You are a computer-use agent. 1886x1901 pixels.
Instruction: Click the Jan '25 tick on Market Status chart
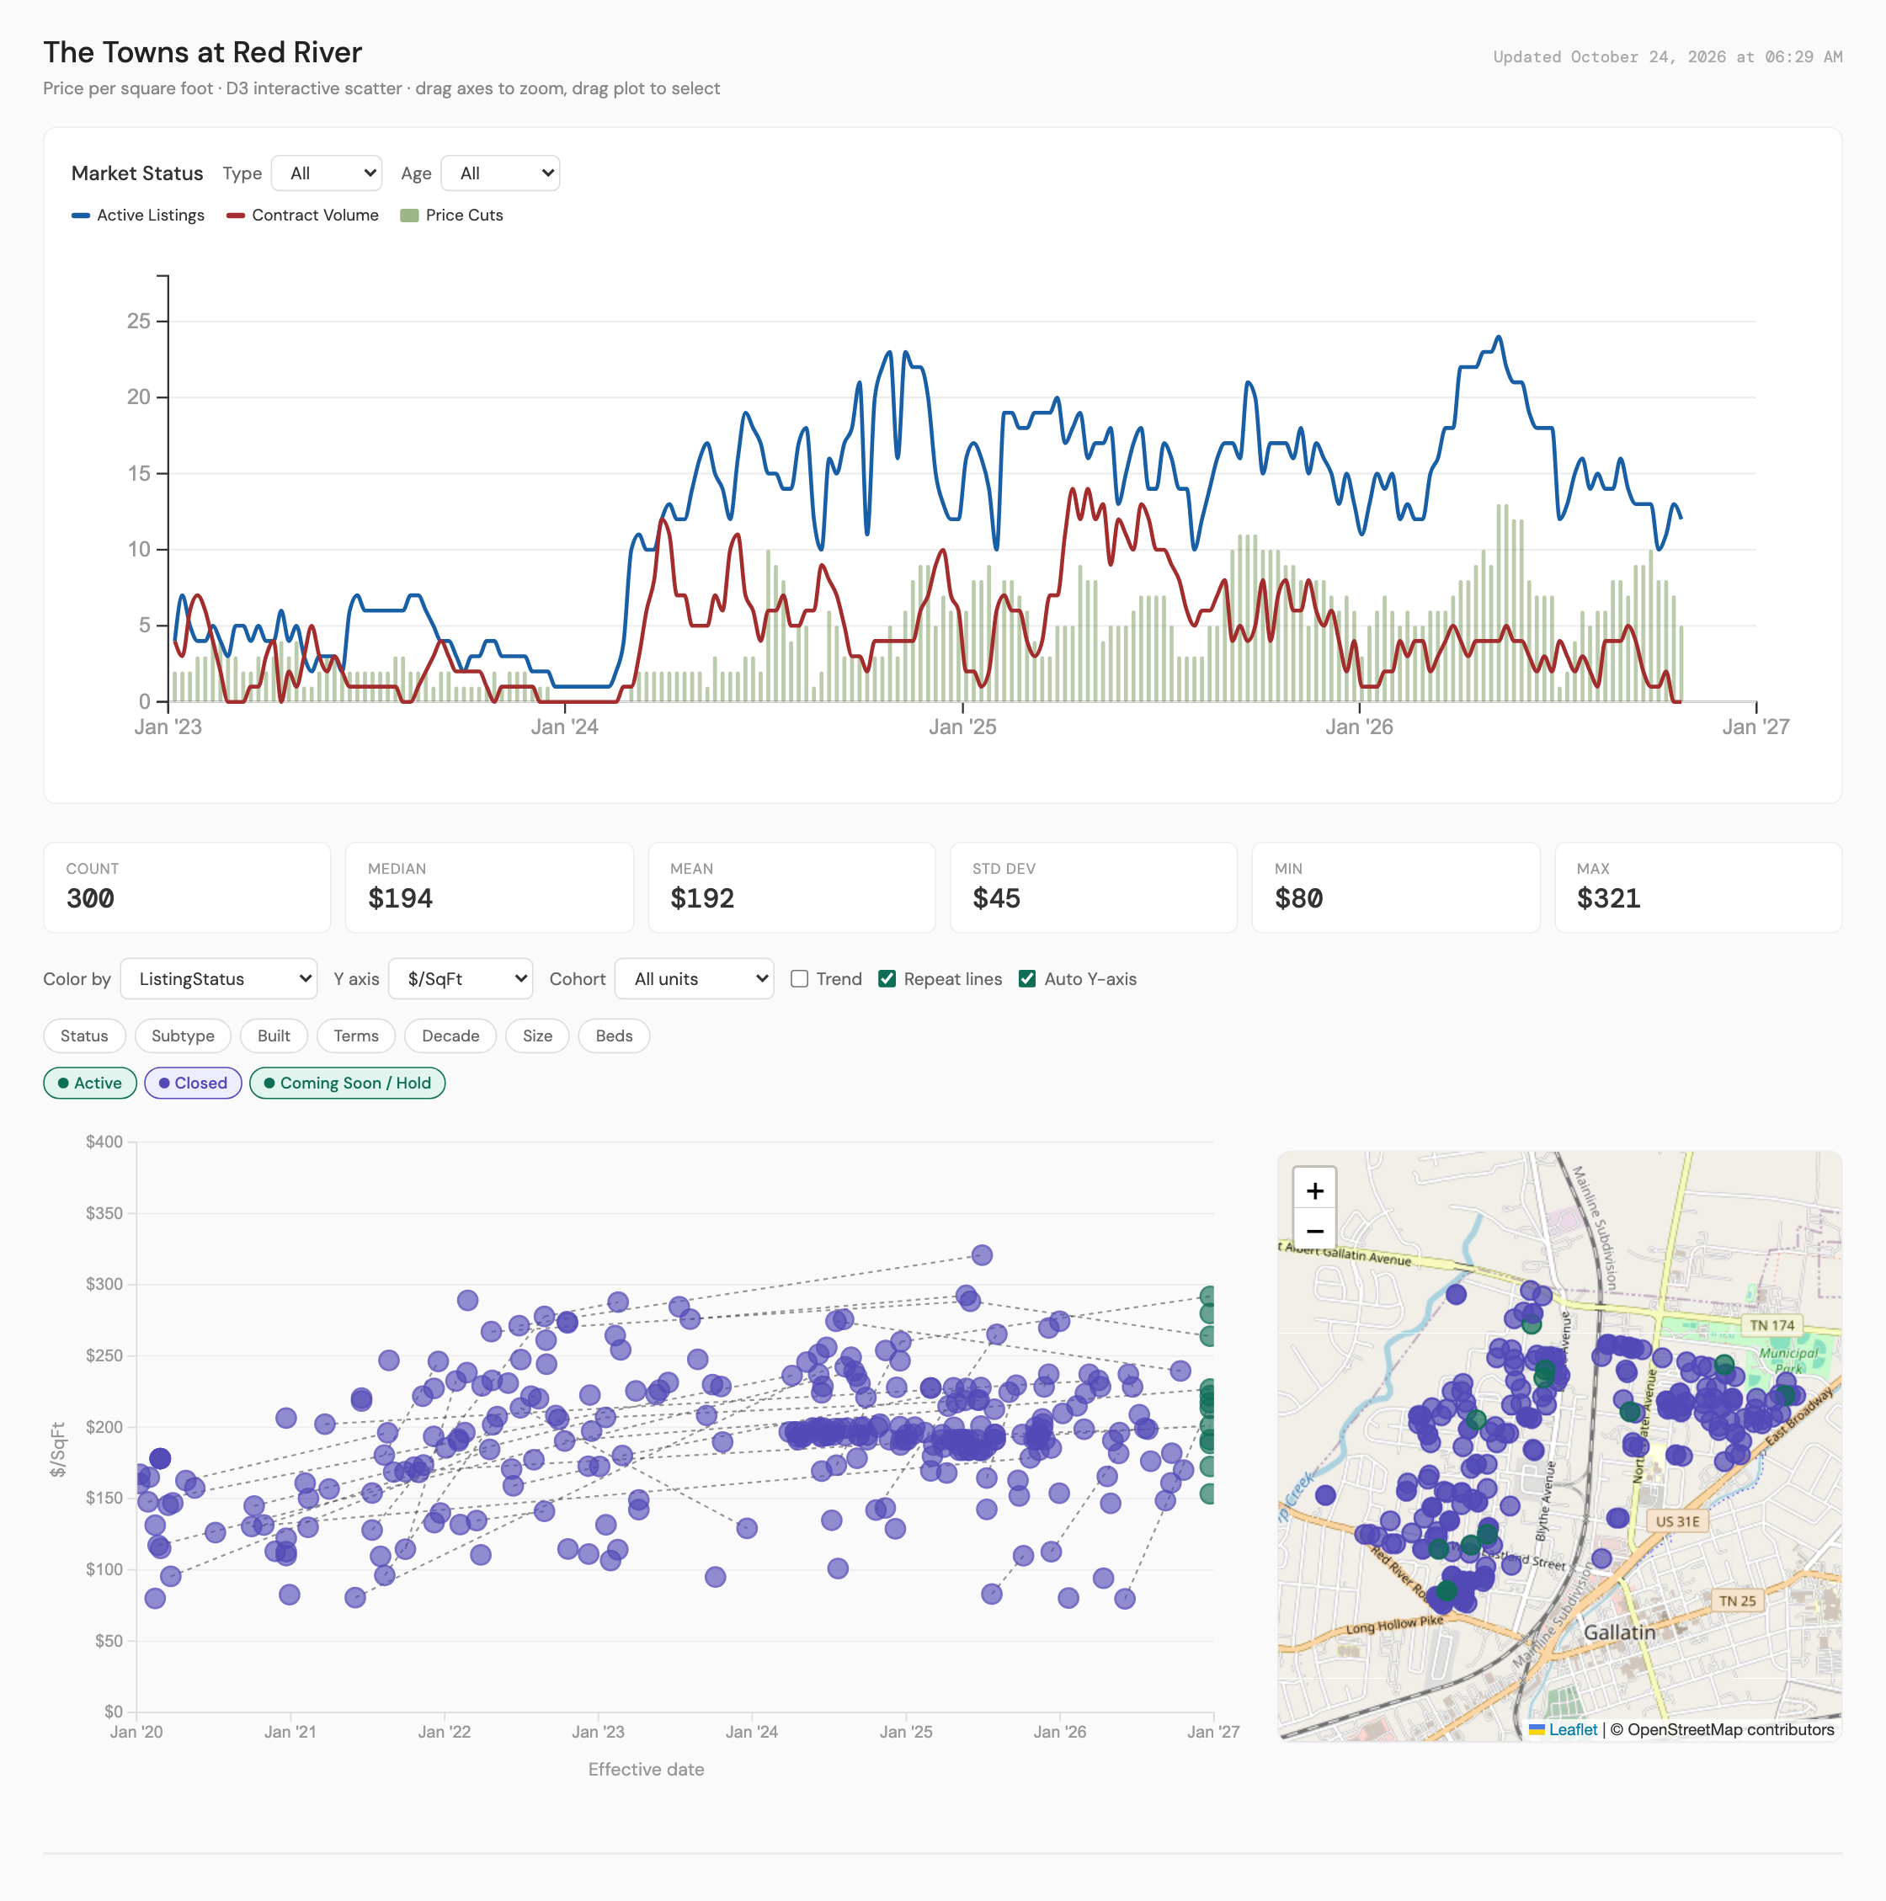point(962,727)
